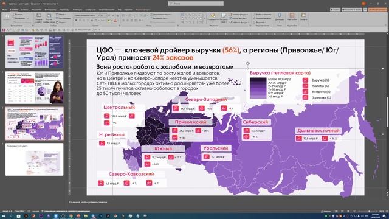Image resolution: width=389 pixels, height=219 pixels.
Task: Open the comments icon beside share button
Action: 365,10
